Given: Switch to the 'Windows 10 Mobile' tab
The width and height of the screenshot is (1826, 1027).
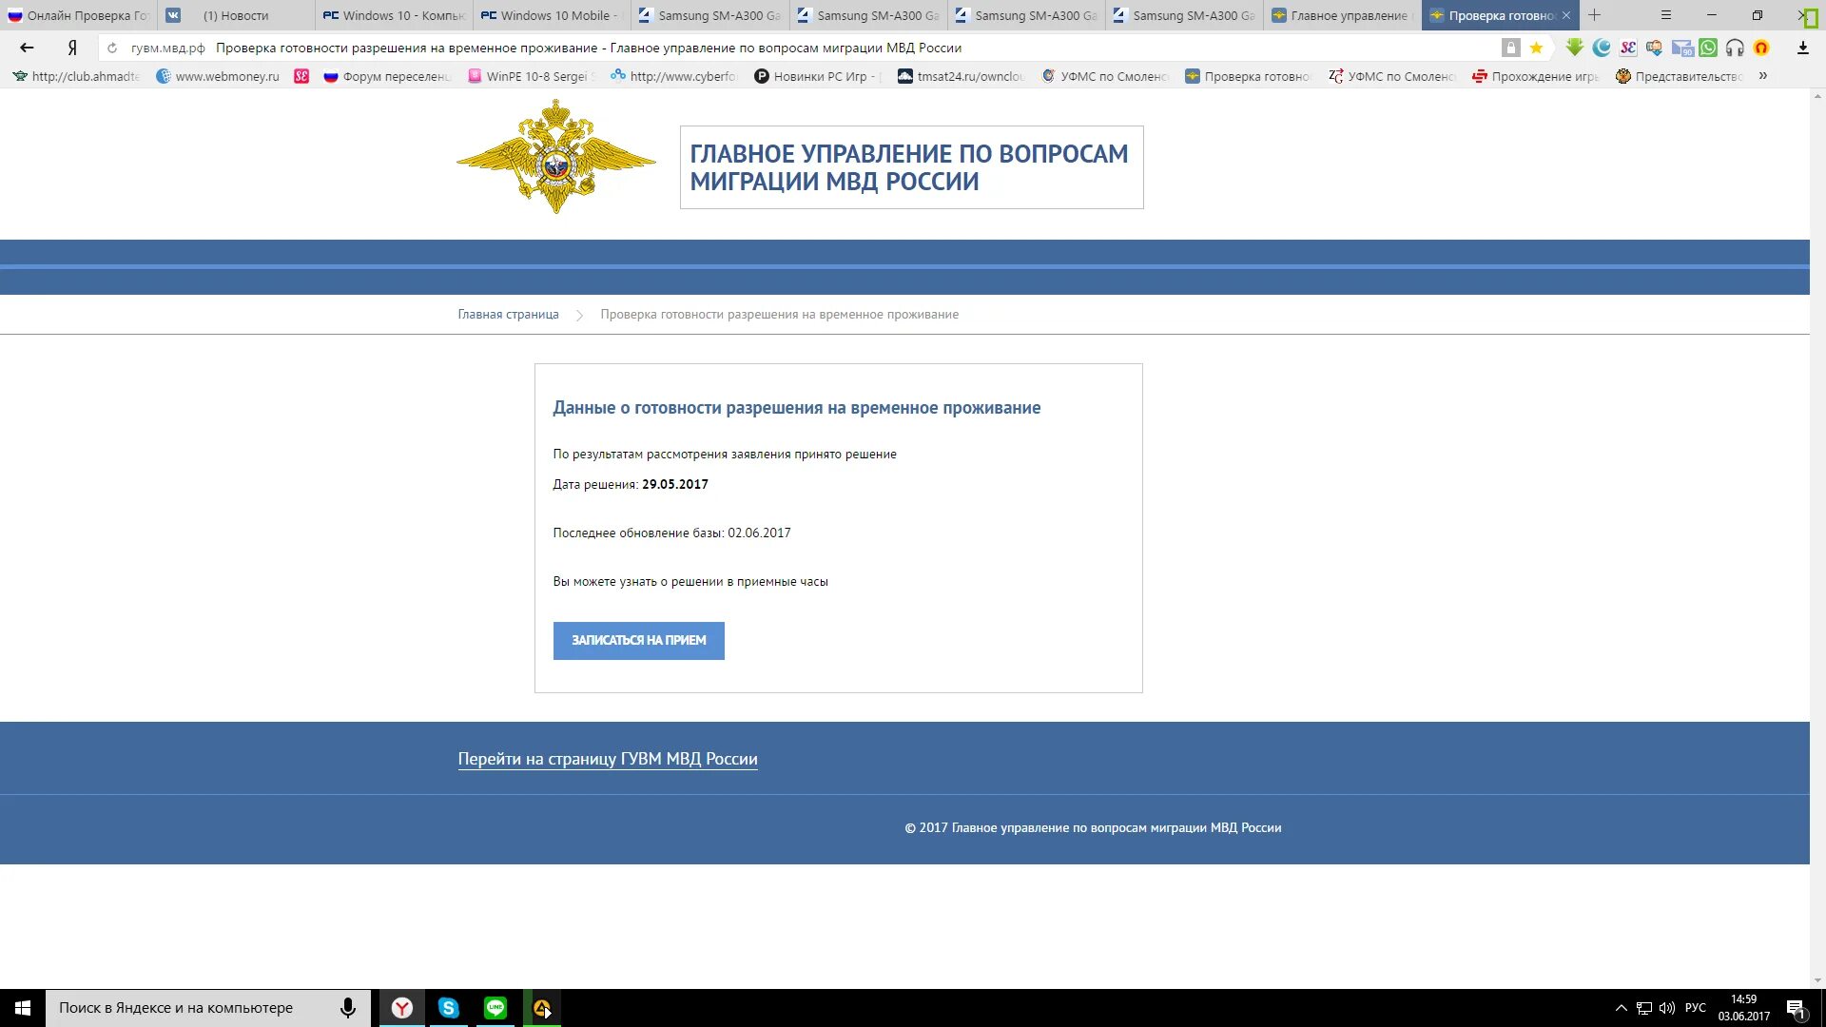Looking at the screenshot, I should 552,15.
